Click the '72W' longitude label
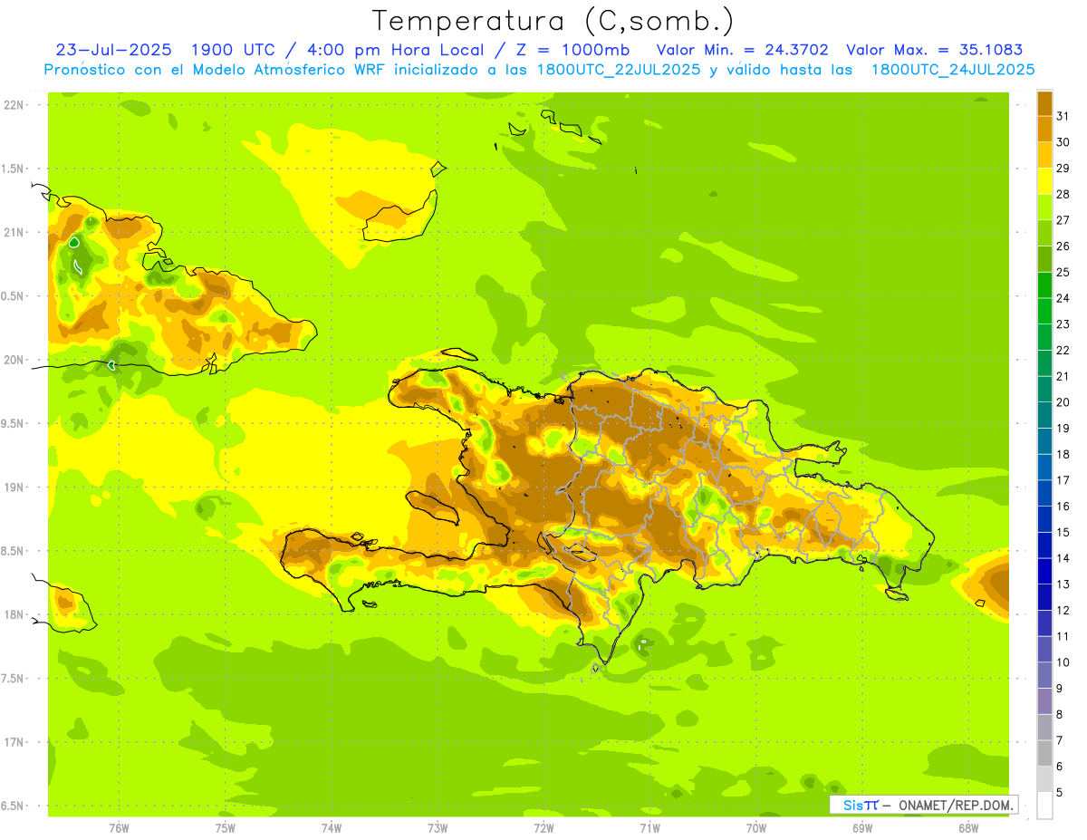Viewport: 1087px width, 840px height. (543, 827)
